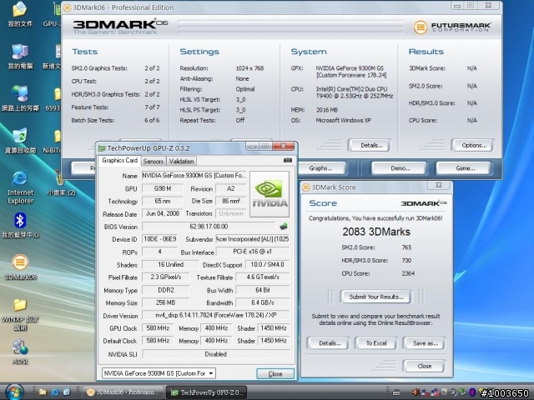Click the GPU Name field in GPU-Z
534x400 pixels.
point(194,176)
